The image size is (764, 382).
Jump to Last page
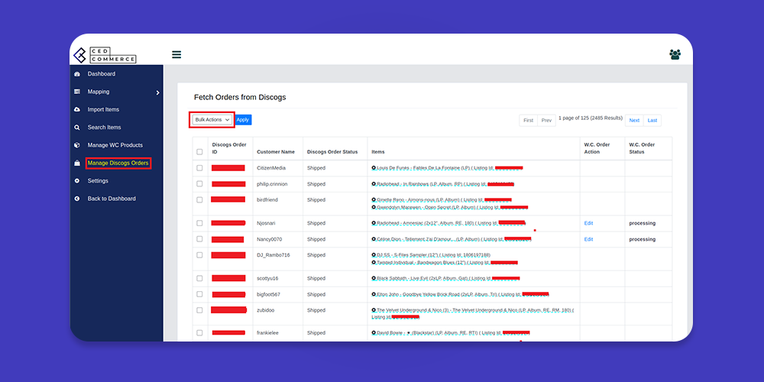point(652,121)
